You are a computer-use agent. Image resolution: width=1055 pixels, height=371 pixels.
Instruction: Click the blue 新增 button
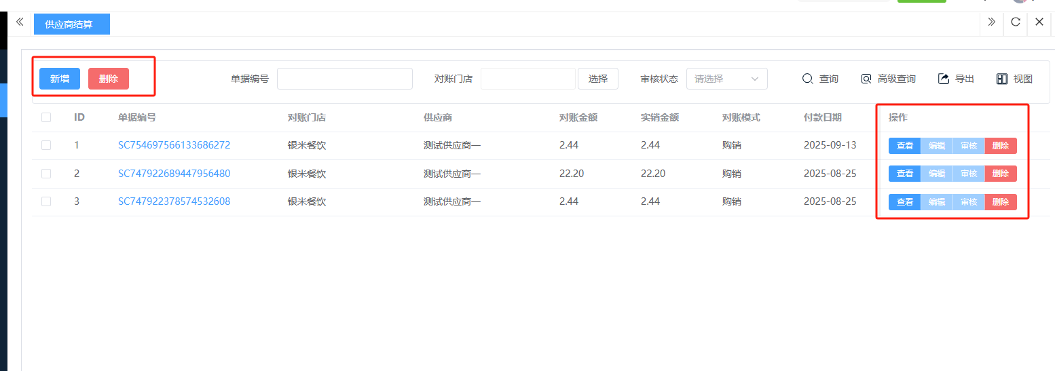60,79
